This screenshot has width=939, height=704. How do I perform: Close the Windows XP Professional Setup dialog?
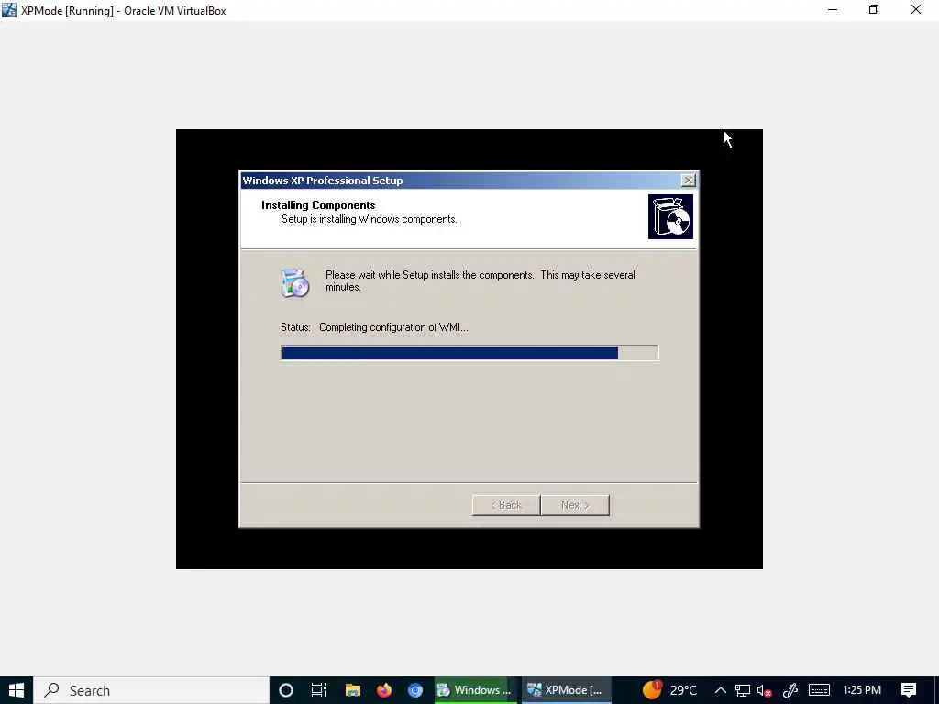(x=688, y=181)
